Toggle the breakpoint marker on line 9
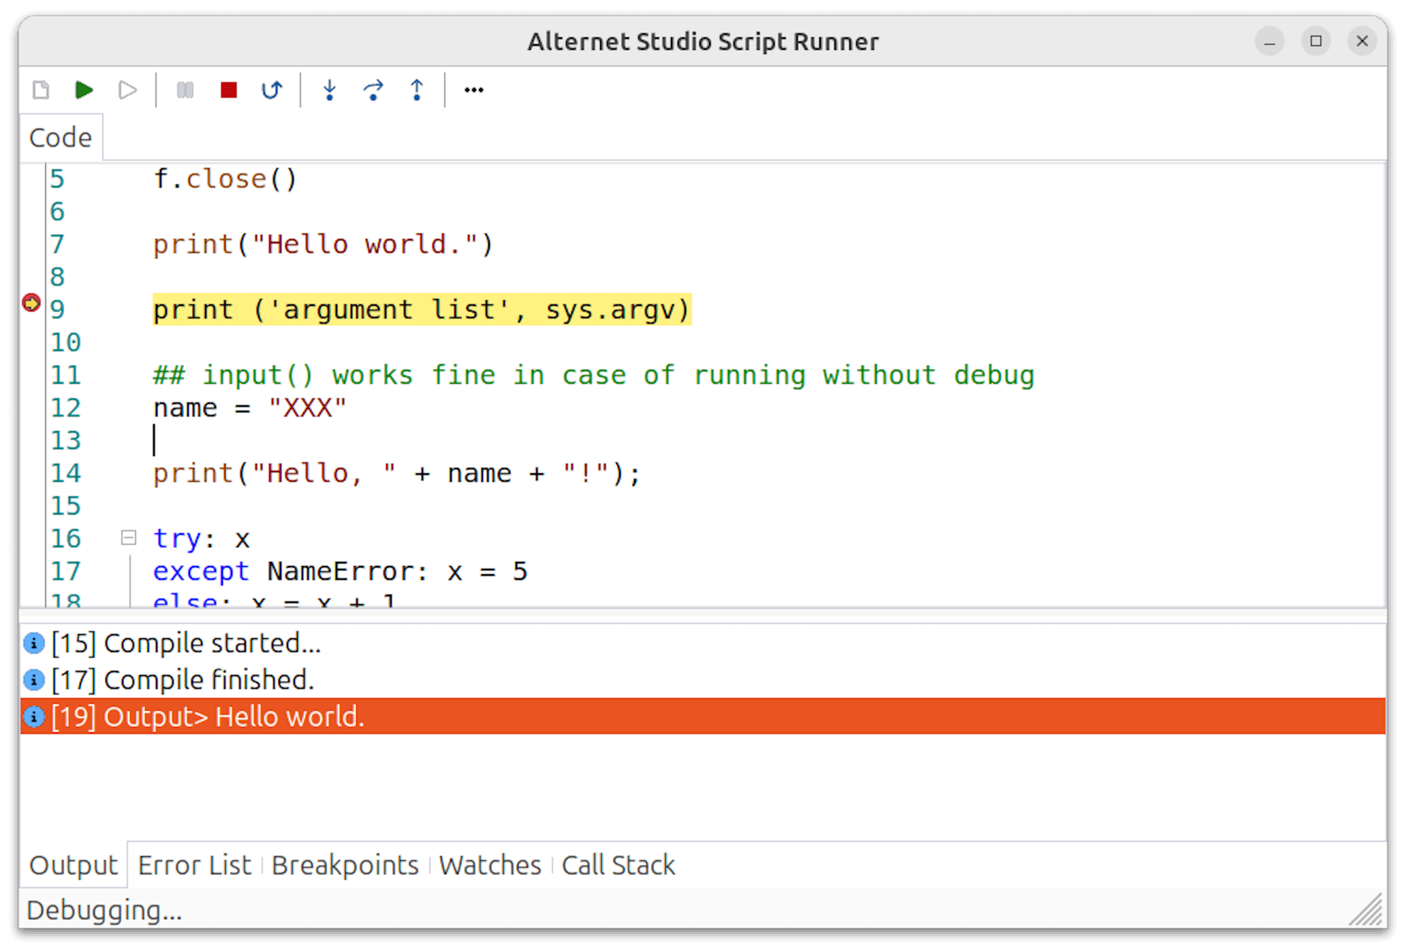Screen dimensions: 1406x951 tap(31, 302)
